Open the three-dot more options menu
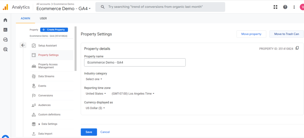Viewport: 304px width, 138px height. click(294, 7)
